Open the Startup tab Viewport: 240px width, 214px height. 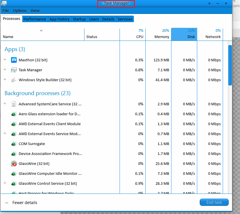point(79,19)
